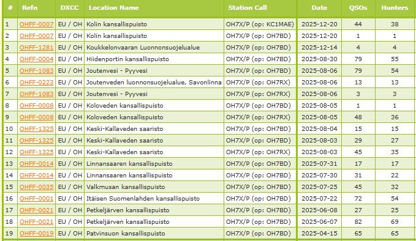Open OHFF-0008 link in row 8
The image size is (416, 241).
click(x=37, y=105)
